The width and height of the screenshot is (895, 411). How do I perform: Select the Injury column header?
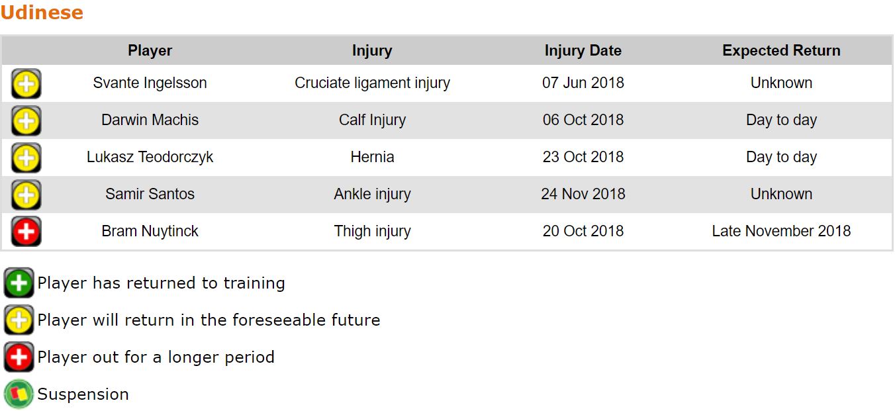pos(372,51)
